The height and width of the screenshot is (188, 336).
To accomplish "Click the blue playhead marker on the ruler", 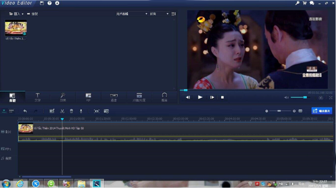I will point(62,119).
